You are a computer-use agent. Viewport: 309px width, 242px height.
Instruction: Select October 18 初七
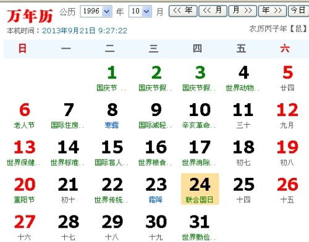coord(243,153)
